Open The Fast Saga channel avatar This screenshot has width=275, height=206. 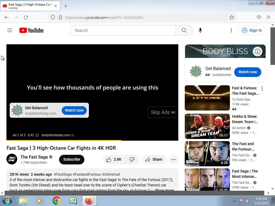coord(12,159)
